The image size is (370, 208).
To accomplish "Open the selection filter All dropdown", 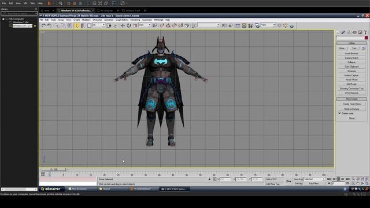I will [x=99, y=25].
